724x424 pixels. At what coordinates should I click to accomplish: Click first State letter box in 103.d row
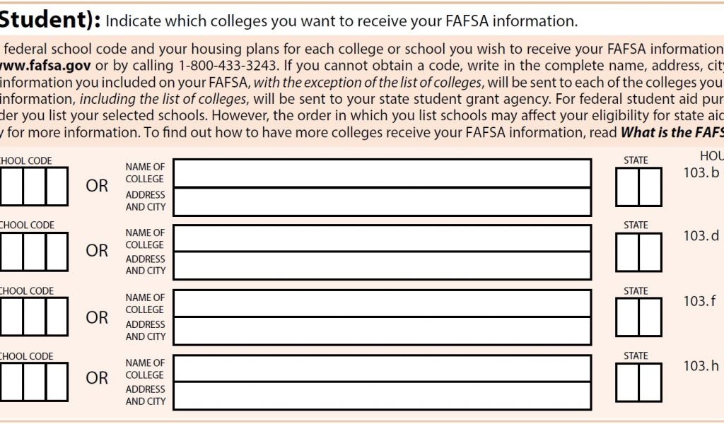[x=627, y=252]
